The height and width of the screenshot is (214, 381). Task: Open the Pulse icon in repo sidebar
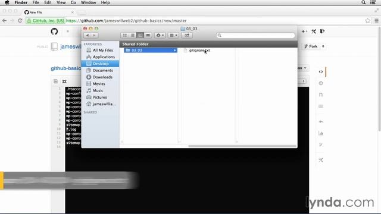(x=321, y=121)
